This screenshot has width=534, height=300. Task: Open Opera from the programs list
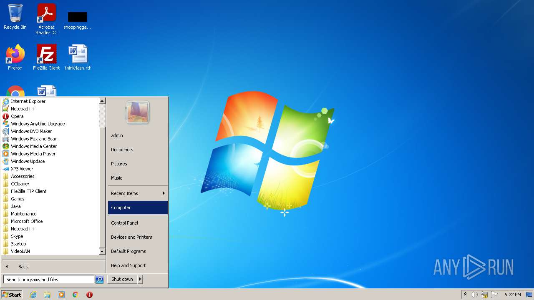(50, 116)
